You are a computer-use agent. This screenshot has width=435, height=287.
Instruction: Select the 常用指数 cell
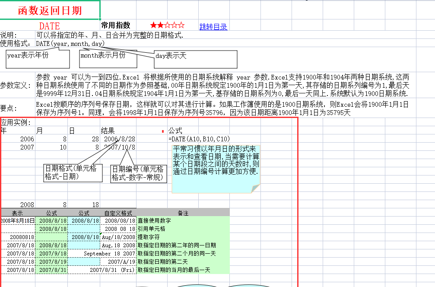point(119,26)
